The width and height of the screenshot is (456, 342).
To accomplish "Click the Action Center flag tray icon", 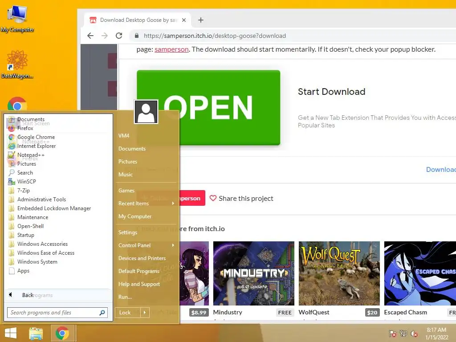I will [393, 334].
